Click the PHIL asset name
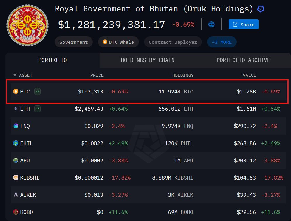 pos(27,143)
